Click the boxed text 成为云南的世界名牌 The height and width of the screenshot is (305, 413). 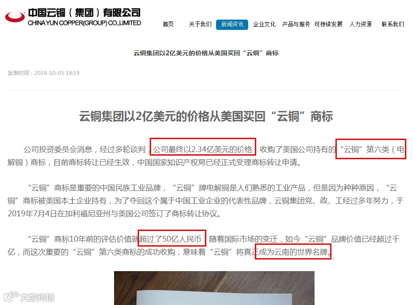(293, 251)
